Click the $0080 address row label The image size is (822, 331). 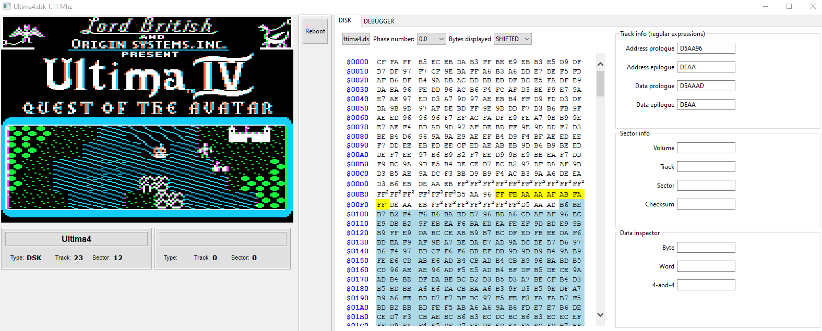tap(358, 137)
